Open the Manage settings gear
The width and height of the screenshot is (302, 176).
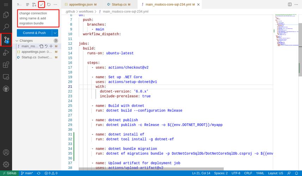[6, 164]
